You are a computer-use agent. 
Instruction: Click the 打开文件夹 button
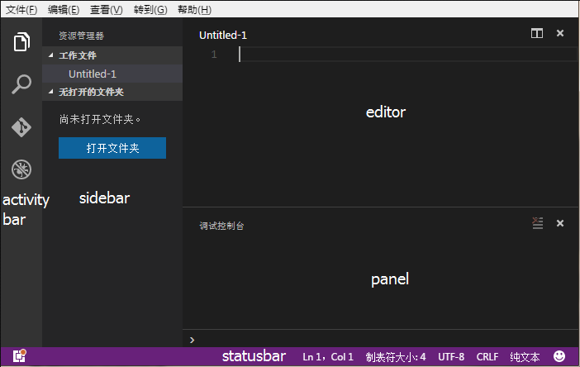112,148
